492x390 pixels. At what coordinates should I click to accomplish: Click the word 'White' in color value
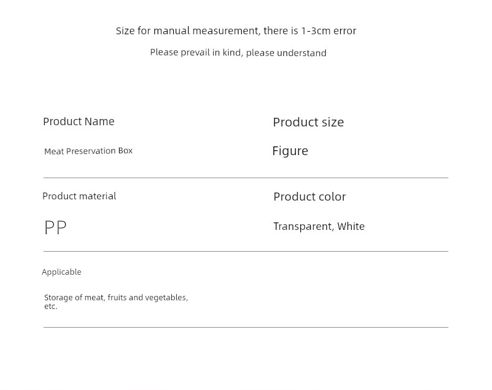pyautogui.click(x=351, y=226)
